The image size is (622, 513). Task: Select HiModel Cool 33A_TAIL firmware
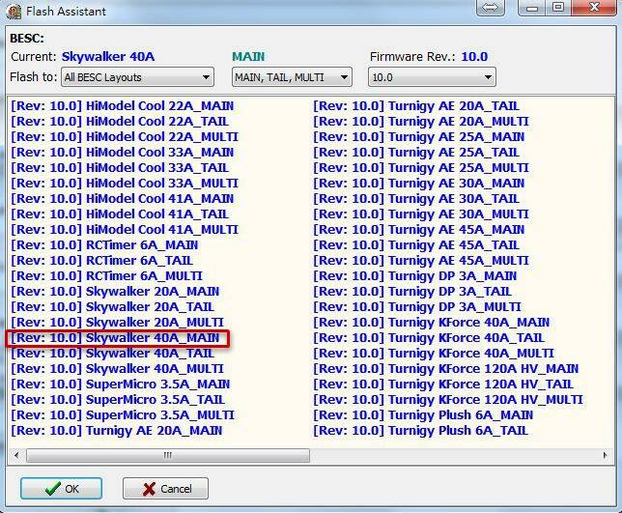click(x=120, y=168)
